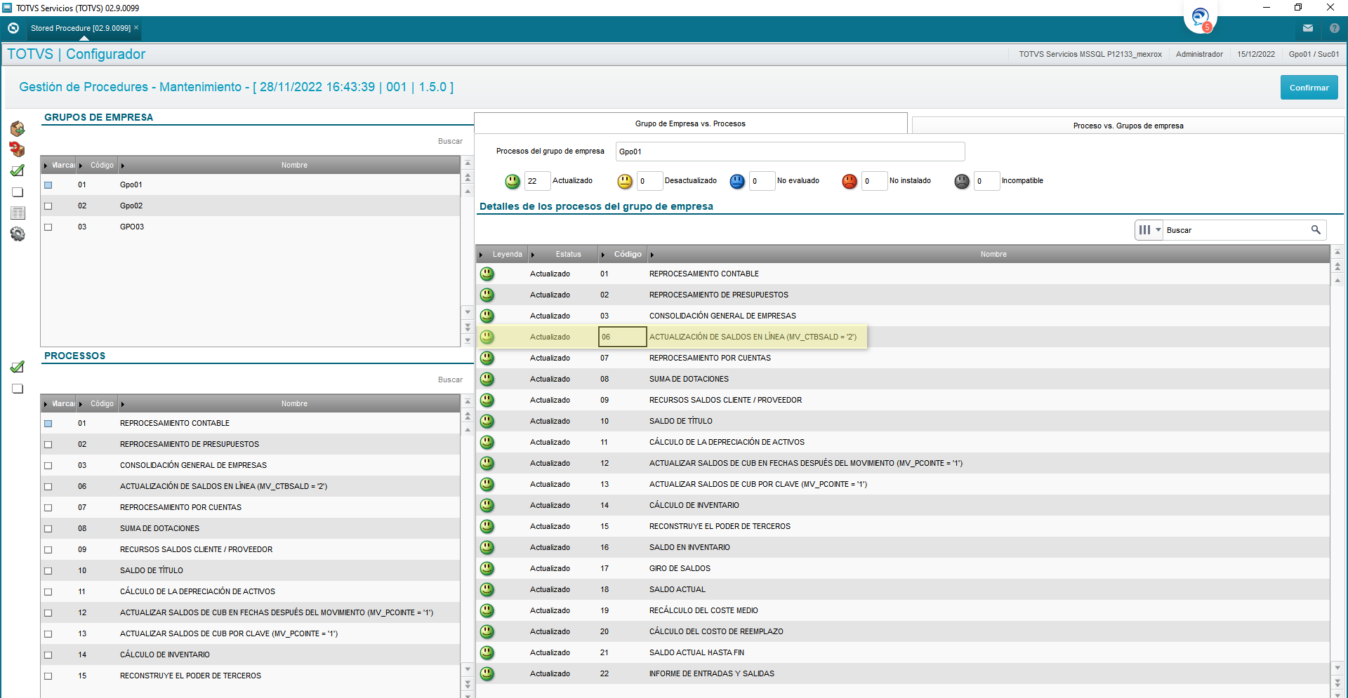Viewport: 1348px width, 698px height.
Task: Focus the details Buscar search input
Action: [1236, 230]
